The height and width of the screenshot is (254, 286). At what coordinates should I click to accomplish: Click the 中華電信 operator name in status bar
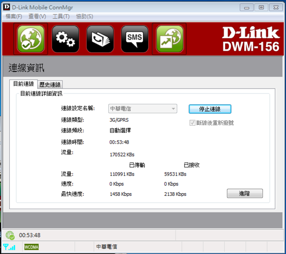tap(107, 247)
